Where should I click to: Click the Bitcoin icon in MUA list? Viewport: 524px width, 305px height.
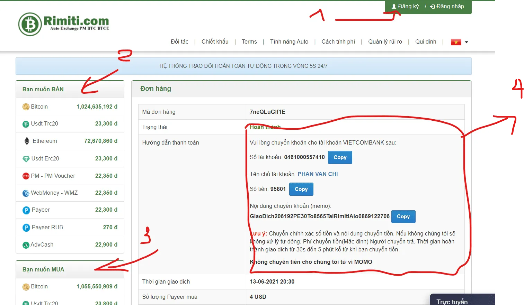(26, 287)
